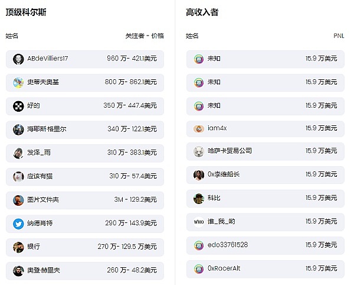Click the edo33761528 robot avatar
Viewport: 354px width, 285px height.
coord(199,245)
